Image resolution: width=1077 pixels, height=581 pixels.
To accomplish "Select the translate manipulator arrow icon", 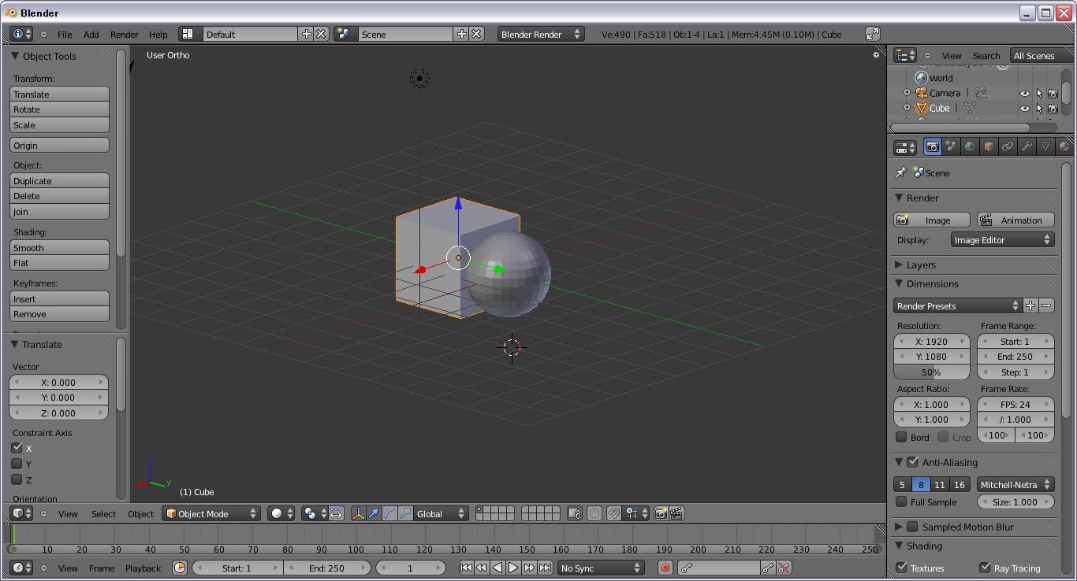I will (x=371, y=513).
